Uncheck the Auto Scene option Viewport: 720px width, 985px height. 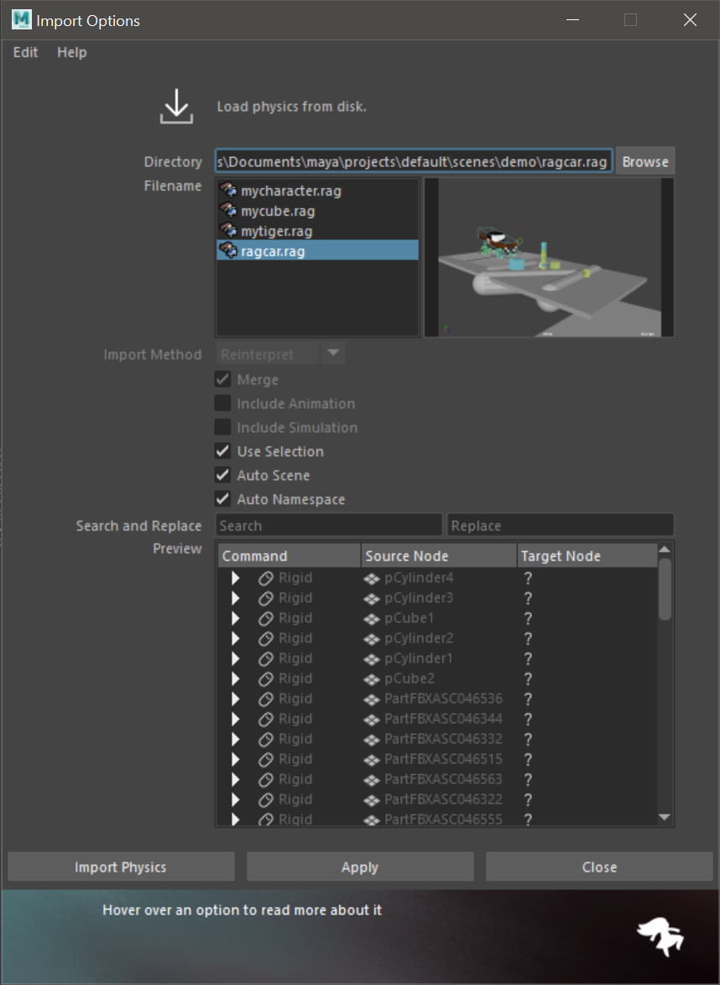223,475
